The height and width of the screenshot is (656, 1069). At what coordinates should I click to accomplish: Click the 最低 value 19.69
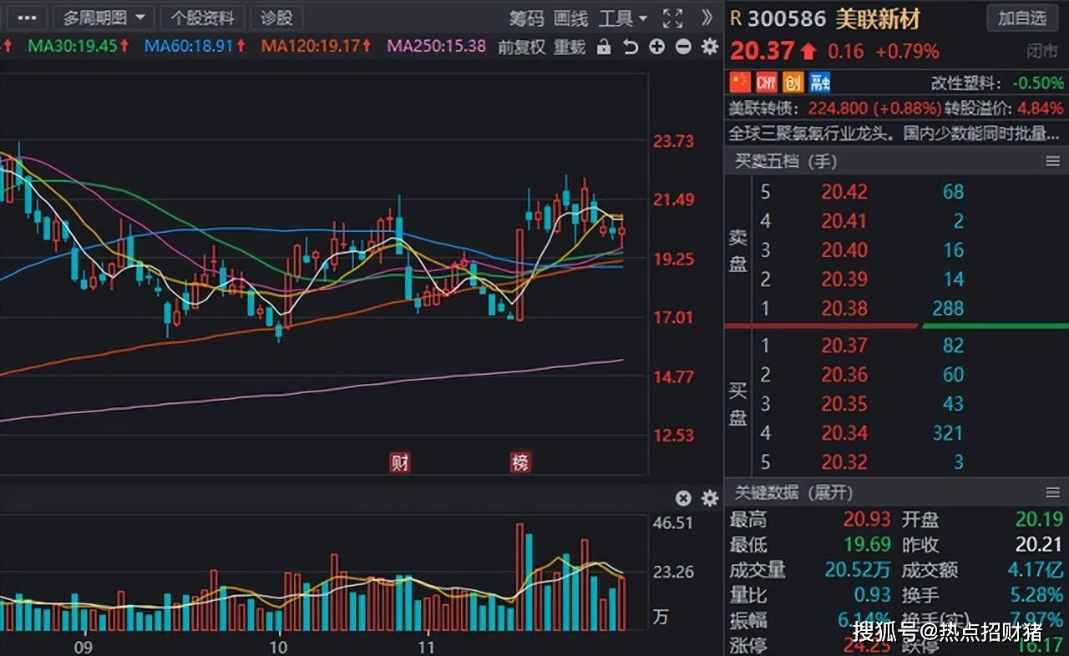867,545
